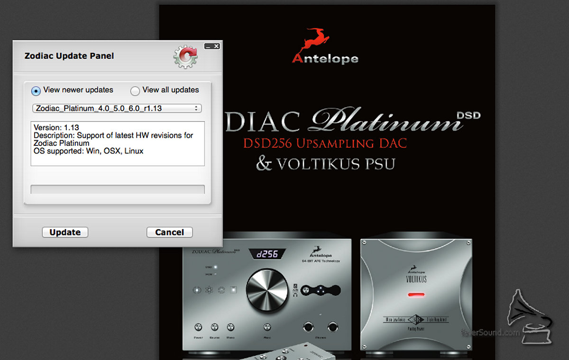This screenshot has width=569, height=360.
Task: Click the "DSD256 Upsampling DAC" red heading
Action: [x=325, y=142]
